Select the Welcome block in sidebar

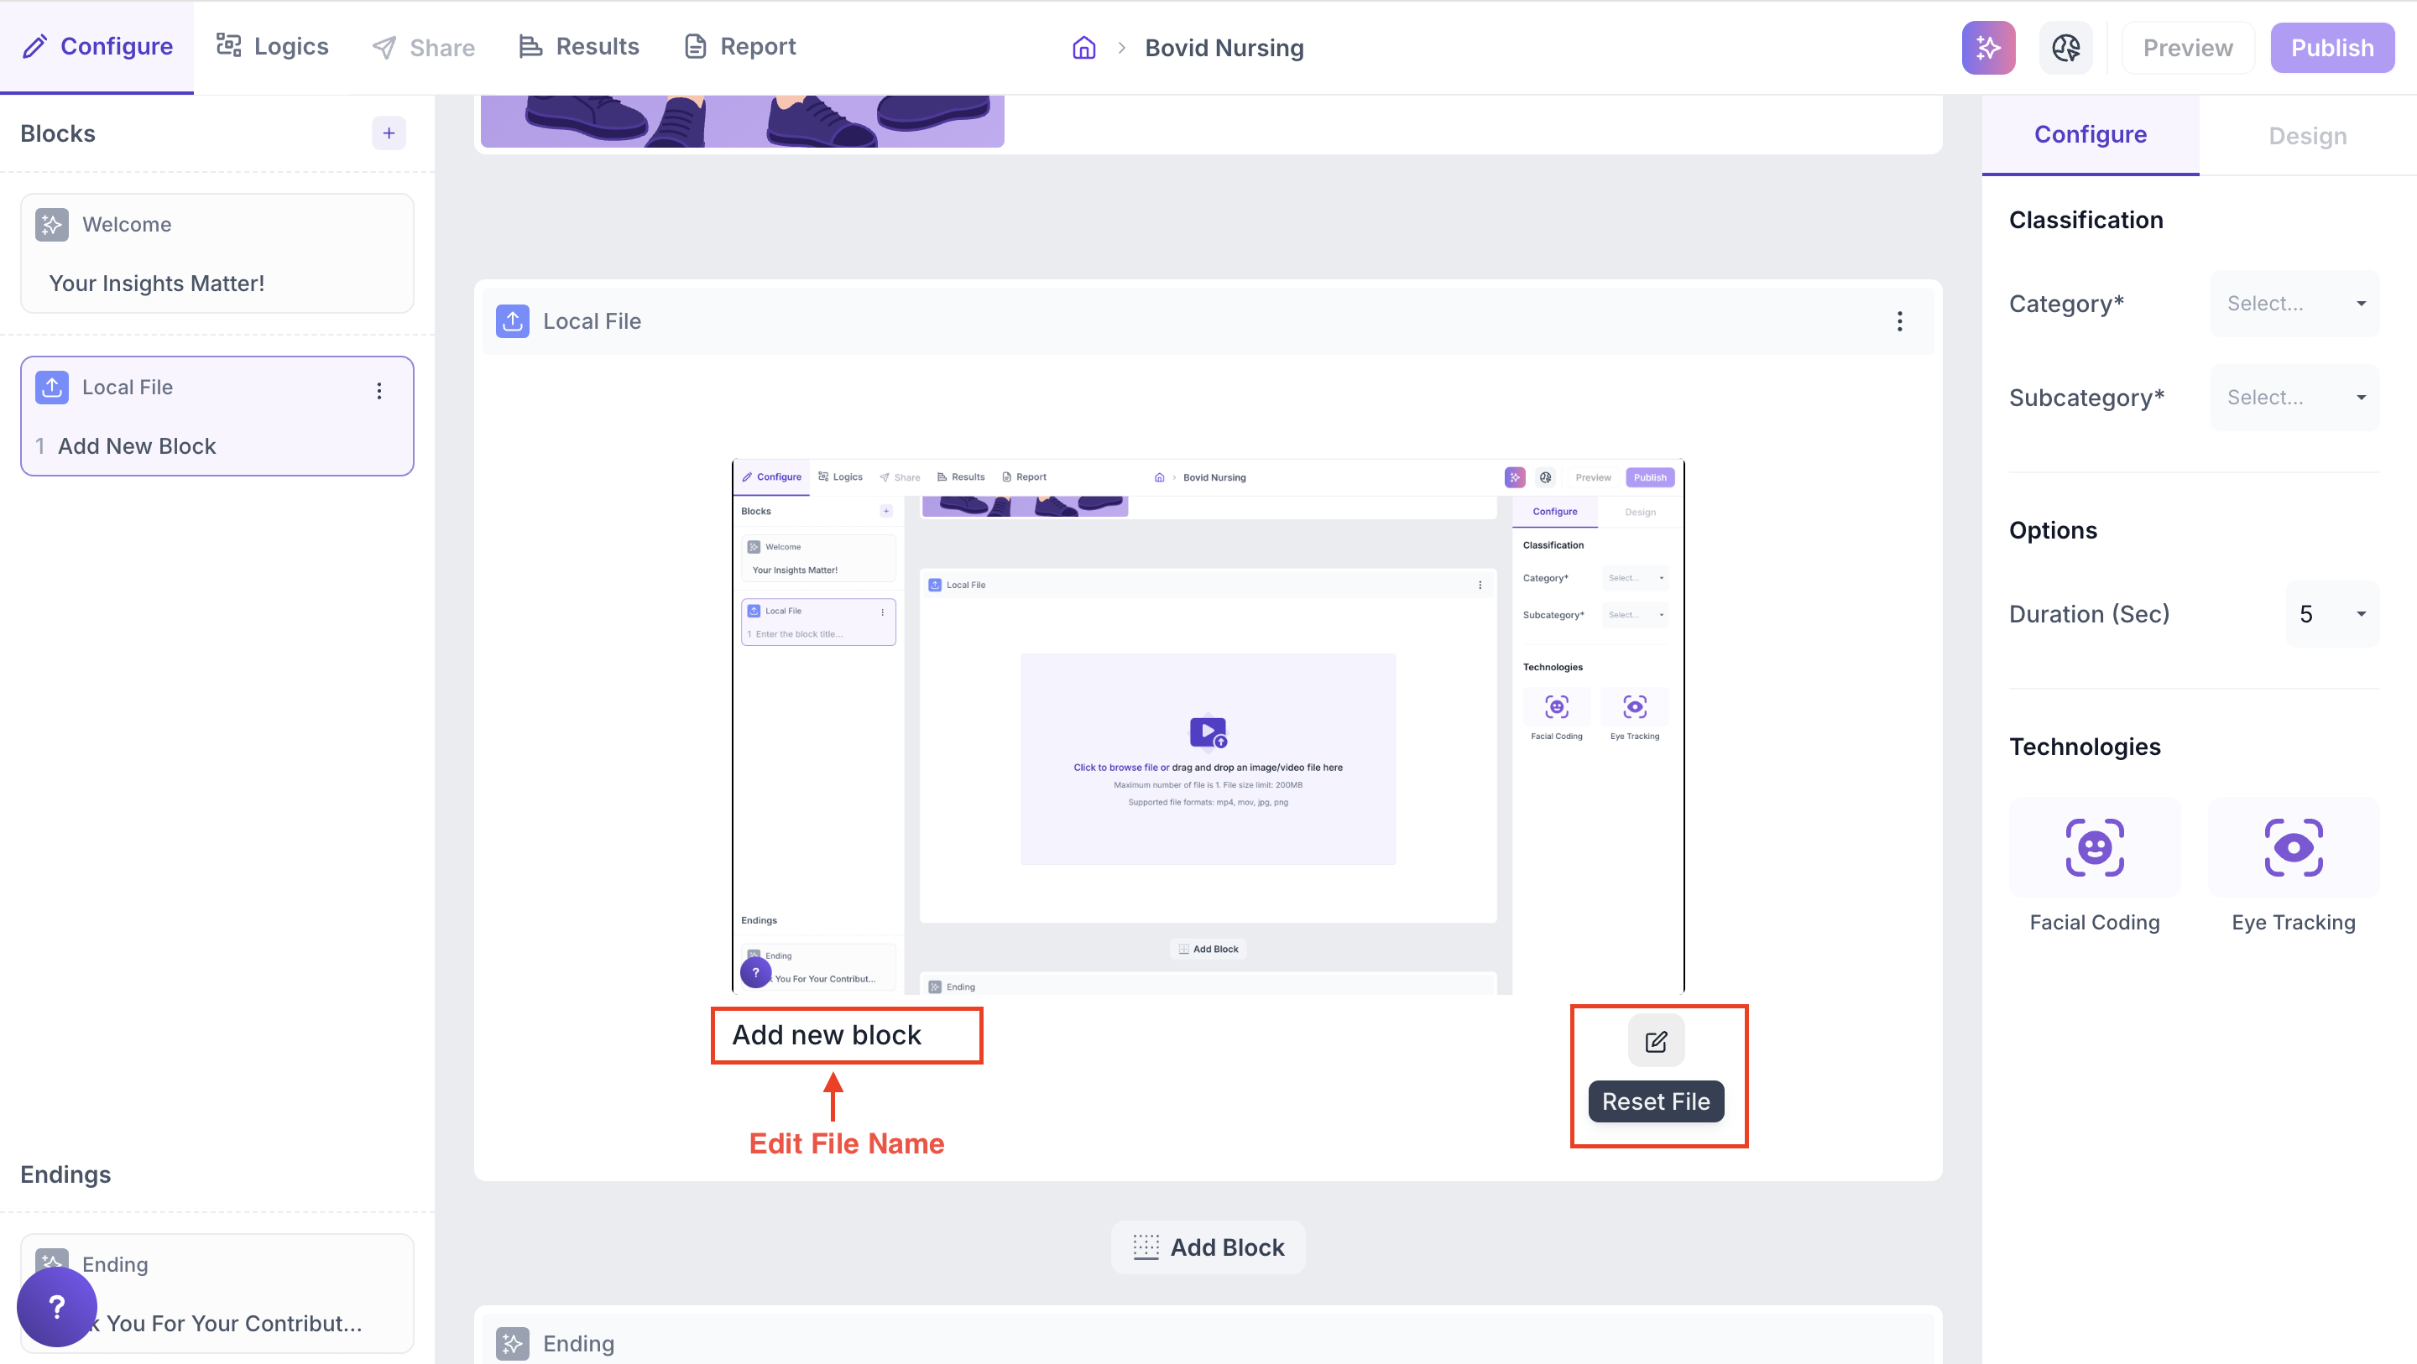click(x=217, y=253)
